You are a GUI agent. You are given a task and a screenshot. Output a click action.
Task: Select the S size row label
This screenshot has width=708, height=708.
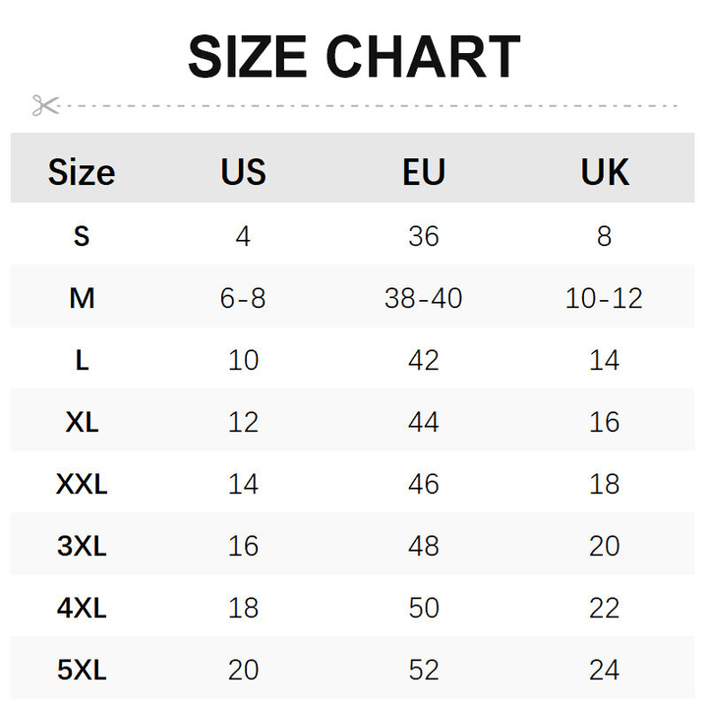pos(82,236)
